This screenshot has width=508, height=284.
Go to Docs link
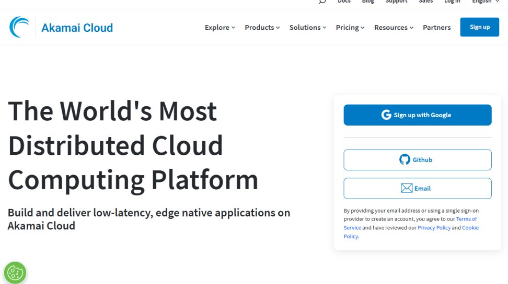(x=344, y=2)
